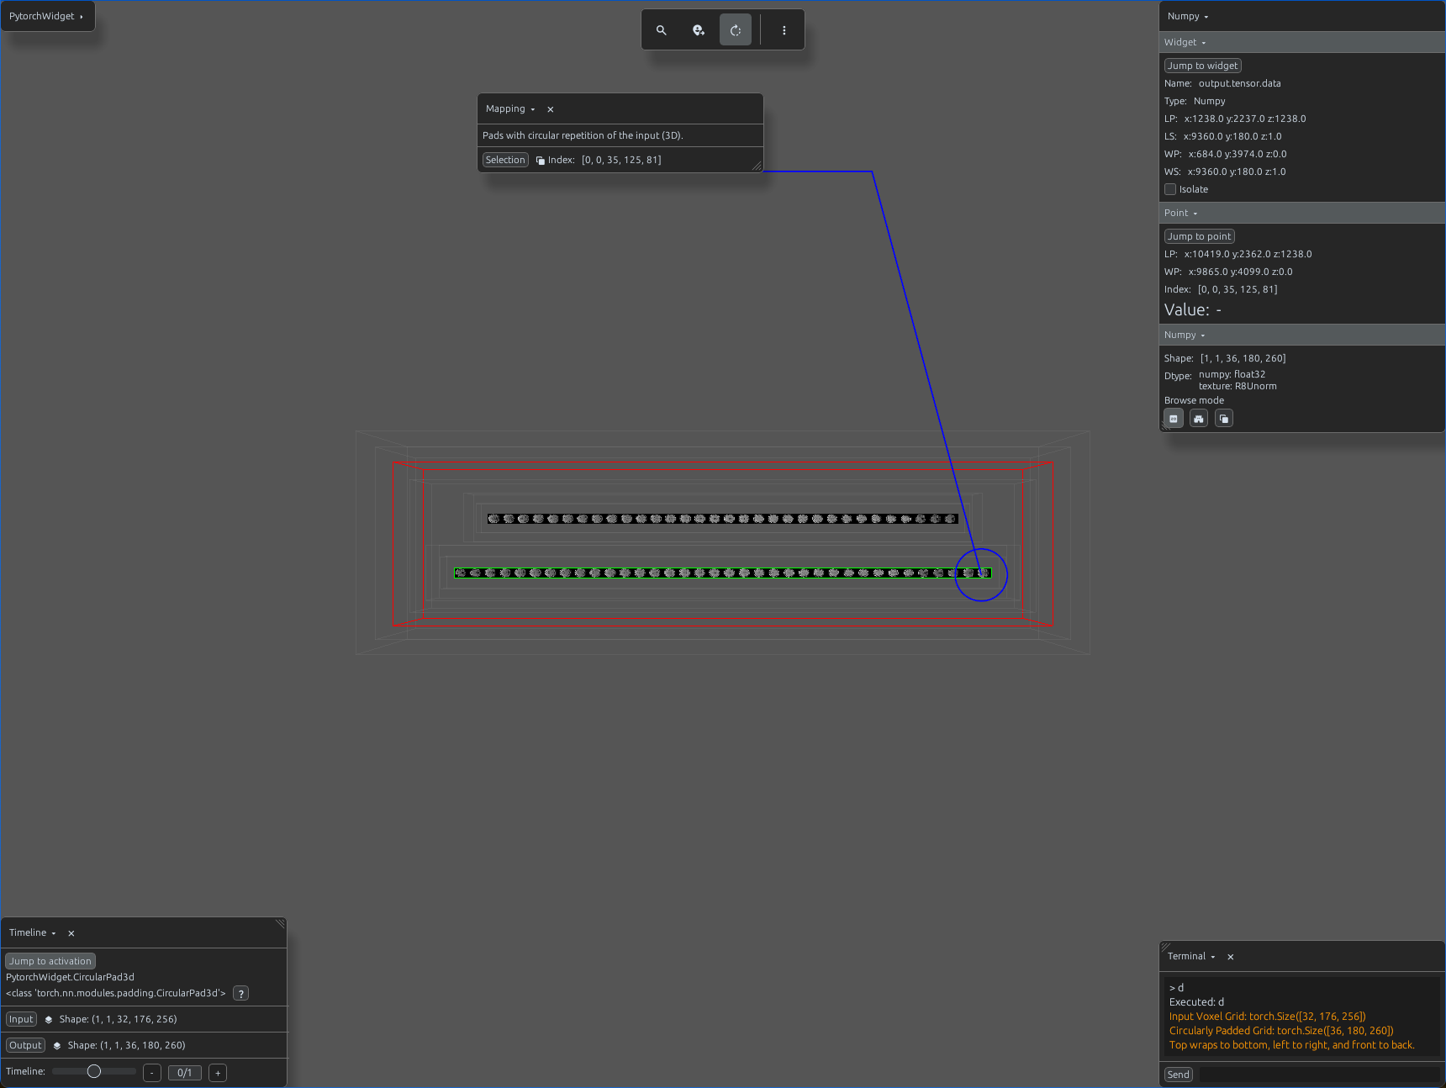Image resolution: width=1446 pixels, height=1088 pixels.
Task: Collapse the Widget section header
Action: tap(1301, 42)
